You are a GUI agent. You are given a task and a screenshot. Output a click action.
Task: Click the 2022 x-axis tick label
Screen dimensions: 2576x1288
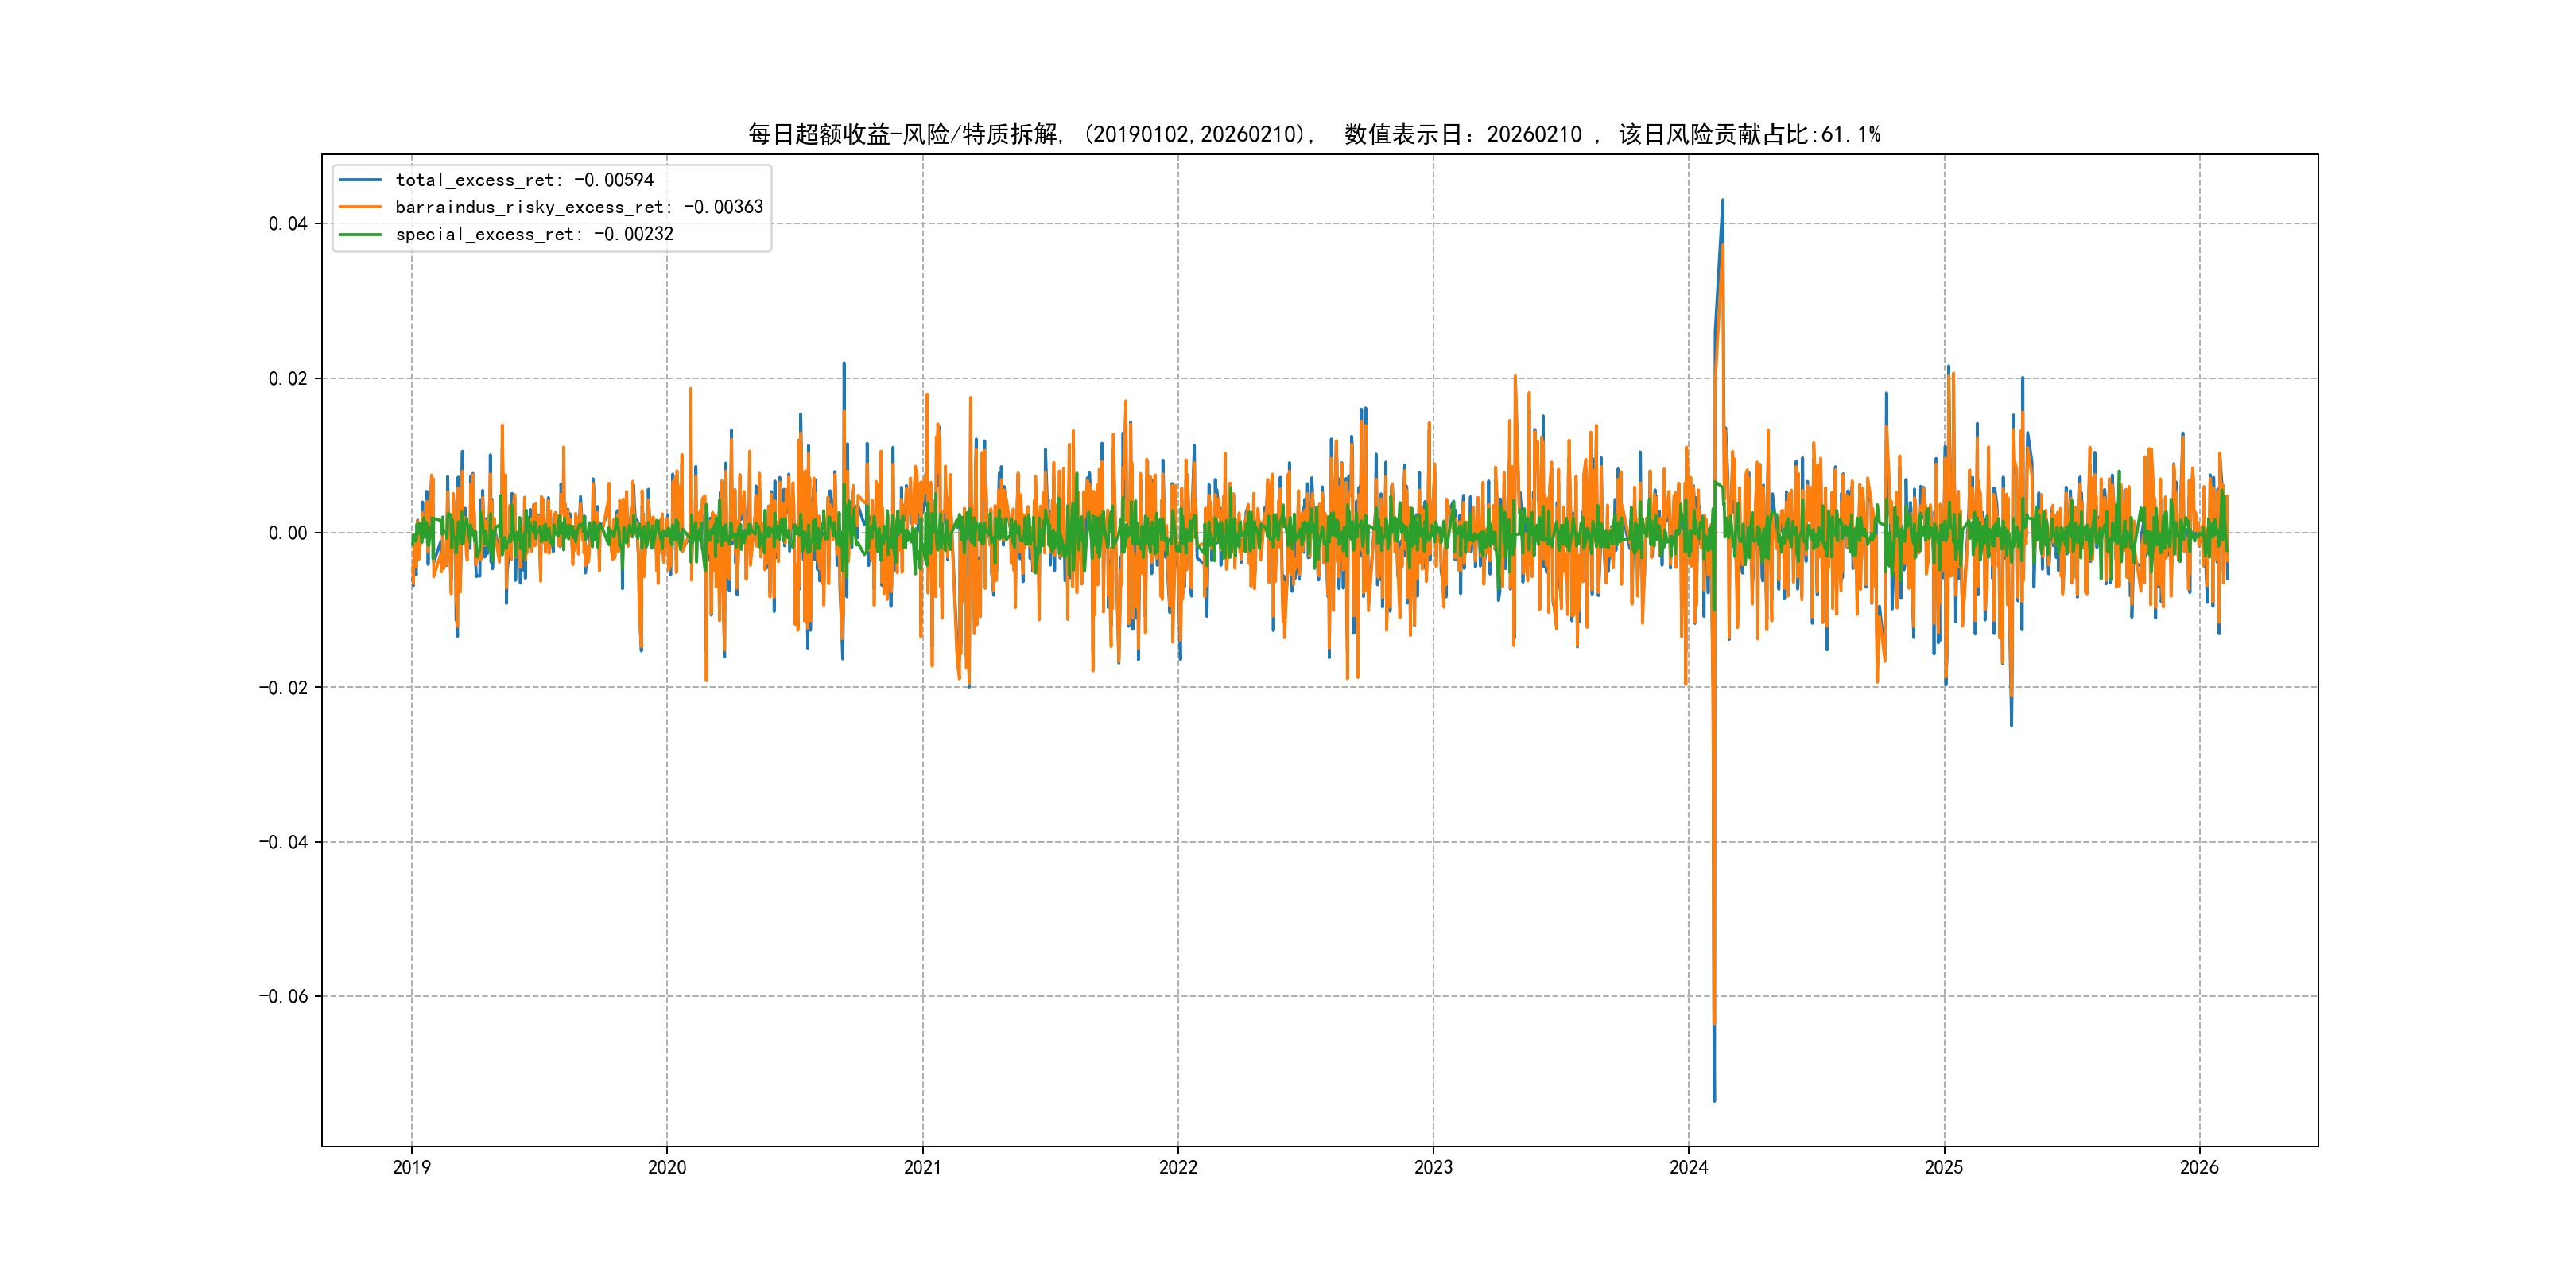(1178, 1167)
